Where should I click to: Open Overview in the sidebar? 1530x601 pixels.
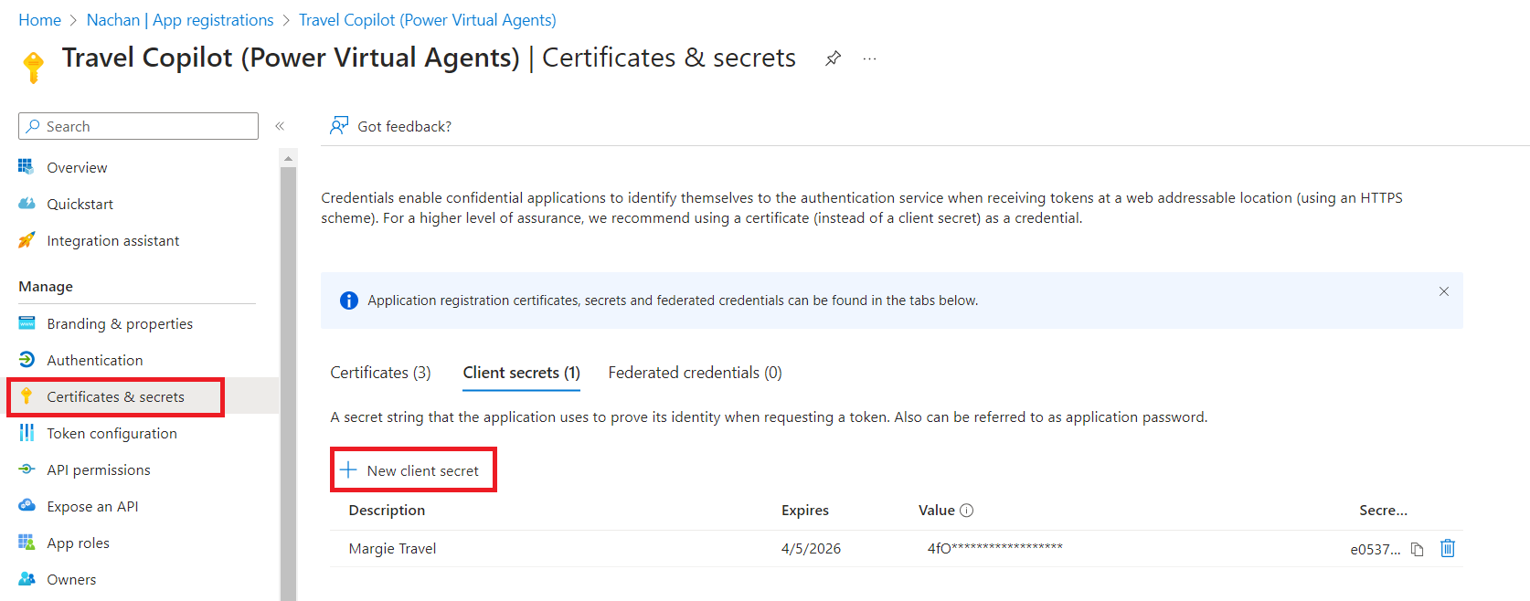(x=77, y=168)
